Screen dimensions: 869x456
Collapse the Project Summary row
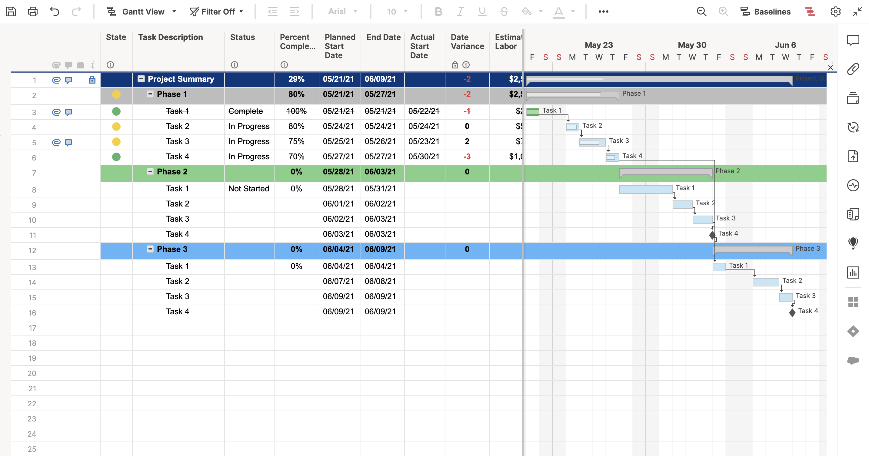(x=141, y=79)
